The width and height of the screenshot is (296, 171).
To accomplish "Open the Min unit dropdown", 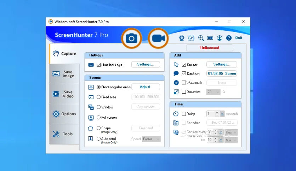I will coord(231,140).
